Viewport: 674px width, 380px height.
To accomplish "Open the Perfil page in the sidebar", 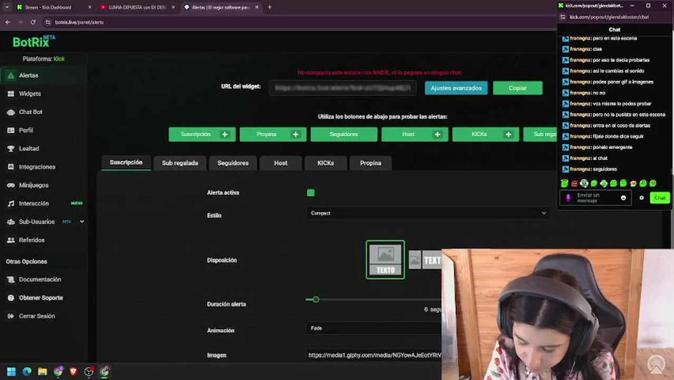I will point(26,130).
